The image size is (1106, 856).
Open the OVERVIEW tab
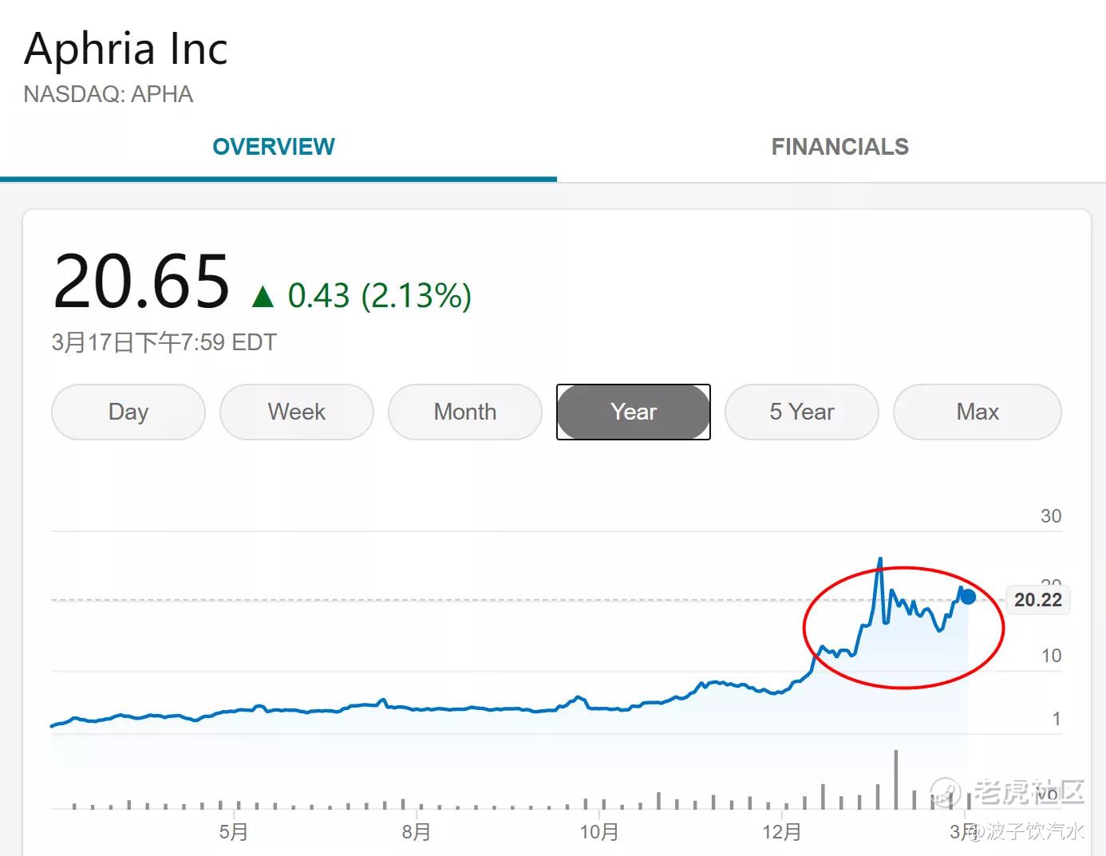tap(274, 147)
